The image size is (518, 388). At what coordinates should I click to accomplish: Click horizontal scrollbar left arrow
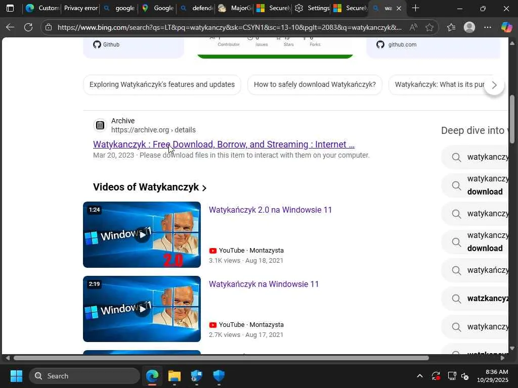[7, 358]
